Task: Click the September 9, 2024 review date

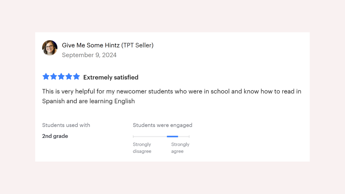Action: pos(89,55)
